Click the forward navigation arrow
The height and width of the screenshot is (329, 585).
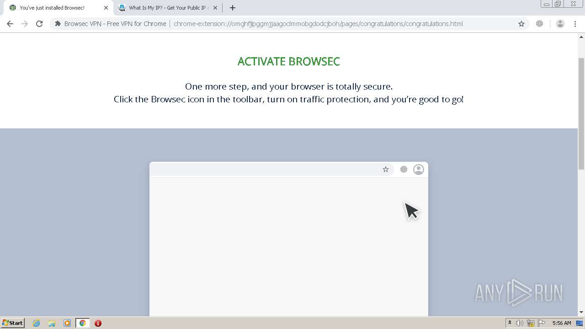[x=25, y=24]
